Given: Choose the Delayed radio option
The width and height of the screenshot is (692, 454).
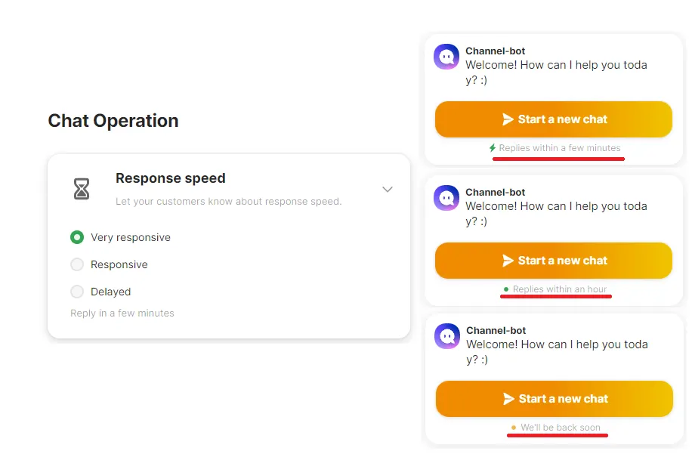Looking at the screenshot, I should pyautogui.click(x=77, y=292).
